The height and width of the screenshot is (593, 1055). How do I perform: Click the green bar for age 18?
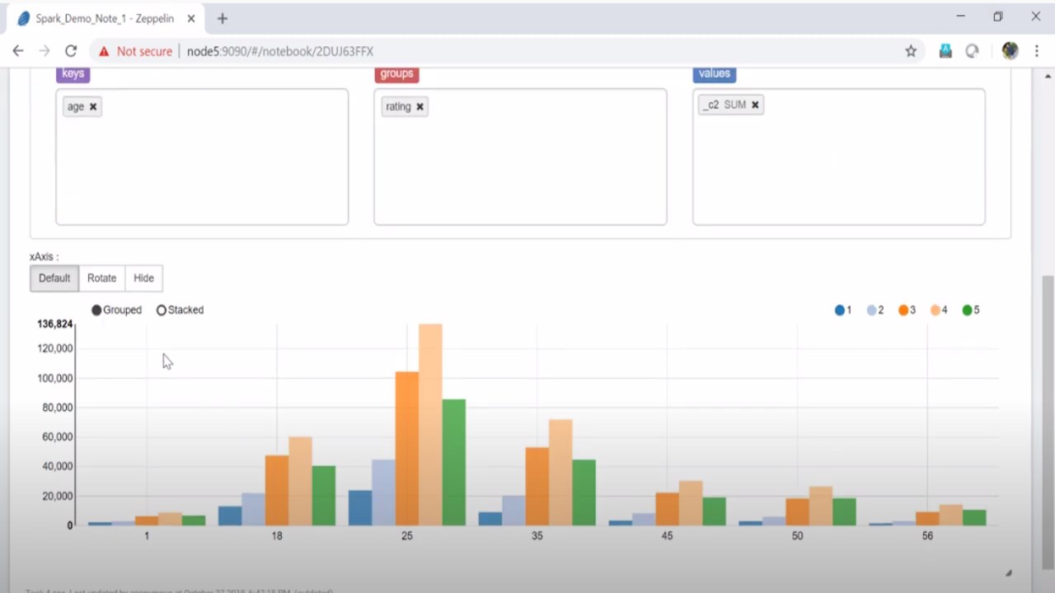324,496
